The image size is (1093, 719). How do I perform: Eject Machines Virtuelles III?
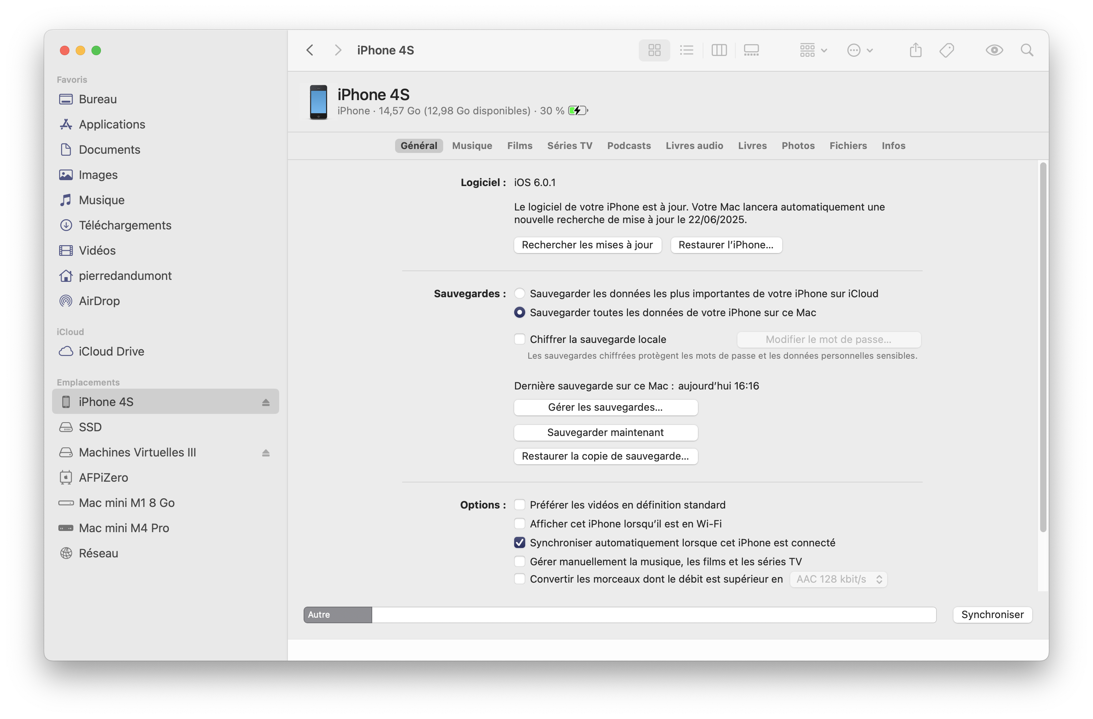[265, 453]
